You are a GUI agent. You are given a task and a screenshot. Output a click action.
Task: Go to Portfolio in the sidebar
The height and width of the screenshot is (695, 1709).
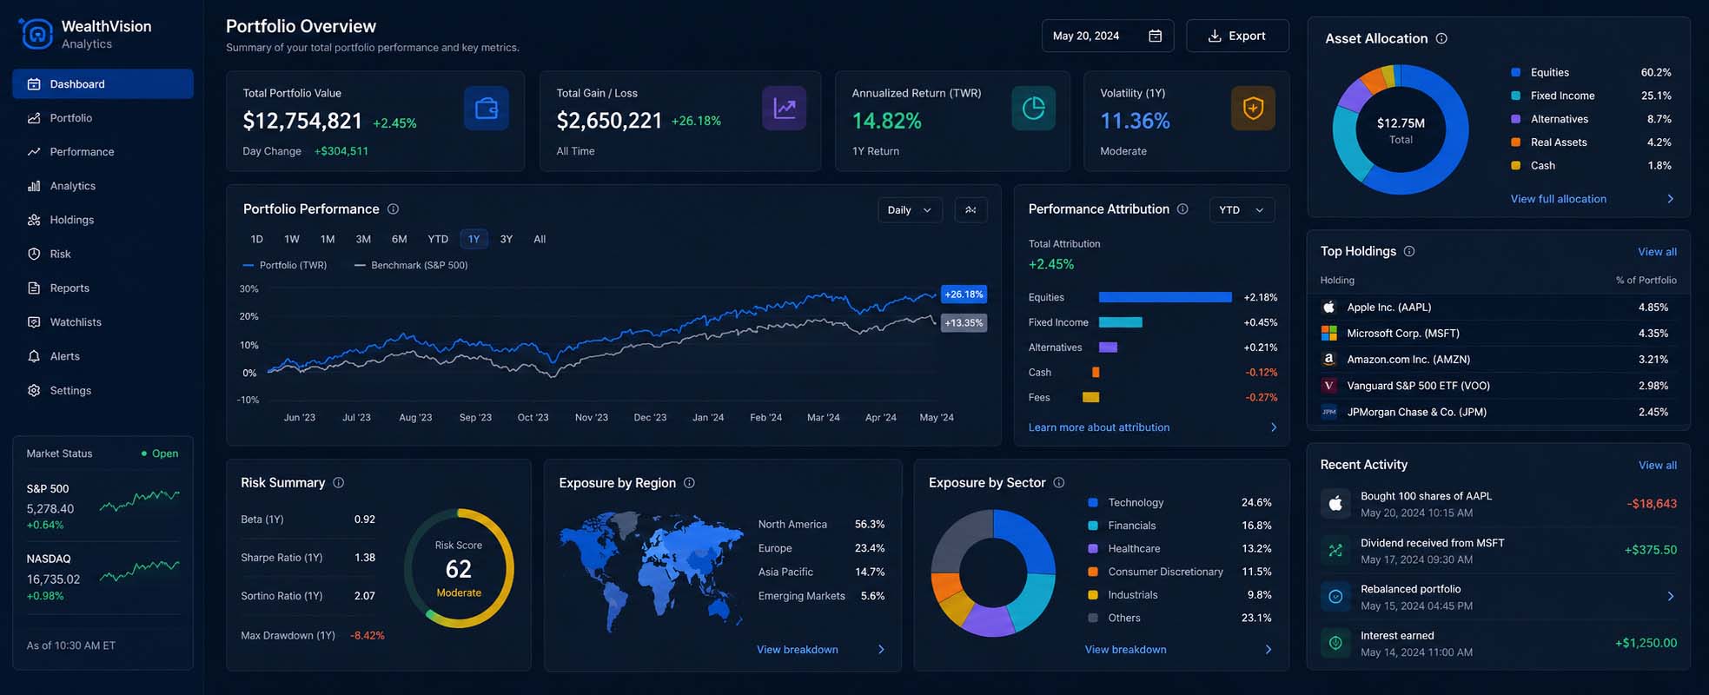pos(103,118)
